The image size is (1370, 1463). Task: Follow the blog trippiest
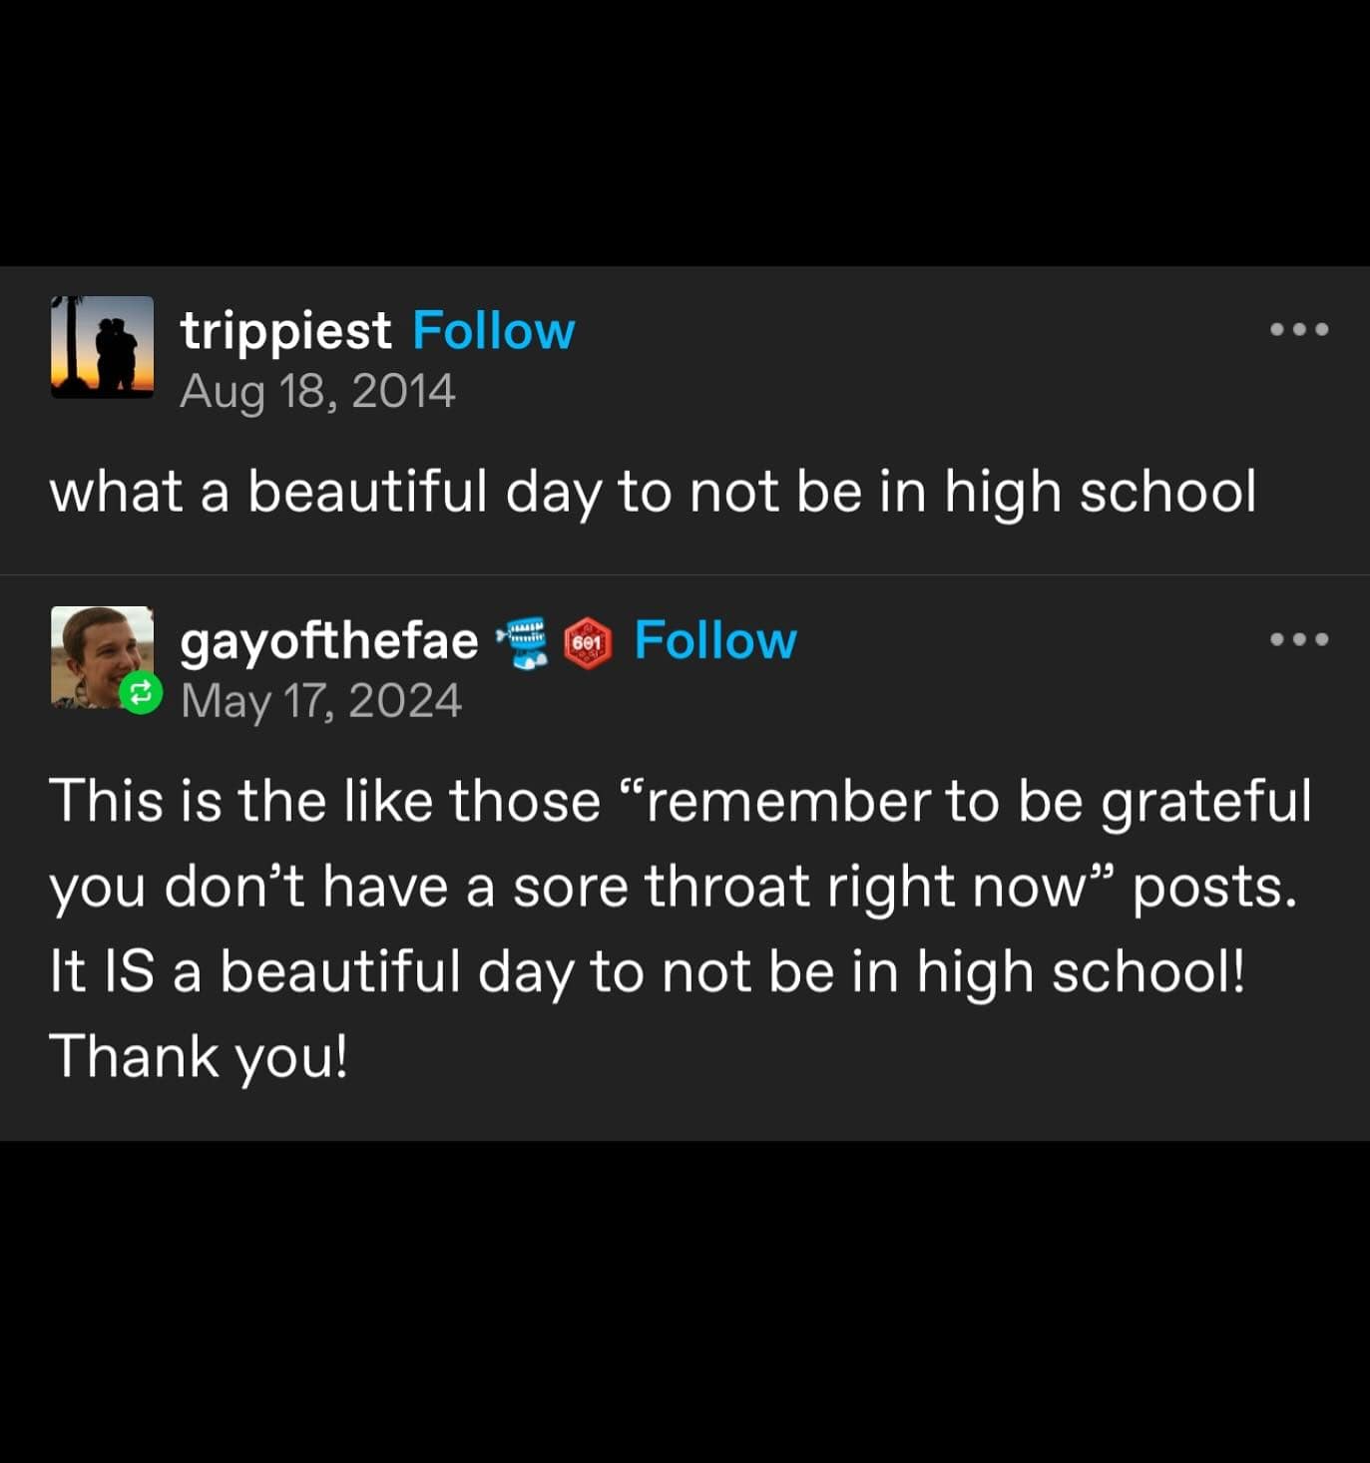tap(494, 329)
